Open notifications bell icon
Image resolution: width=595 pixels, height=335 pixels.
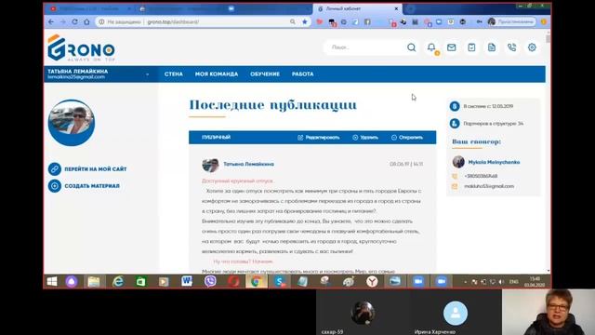(x=431, y=47)
